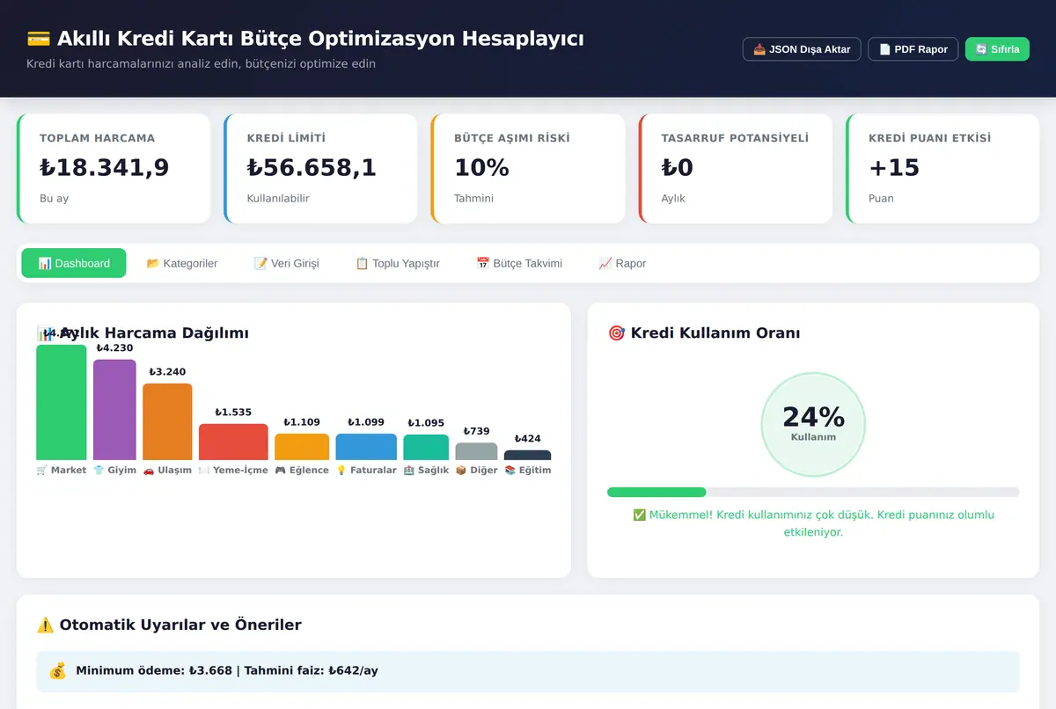This screenshot has height=709, width=1056.
Task: Open the Bütçe Takvimi tab
Action: pos(519,263)
